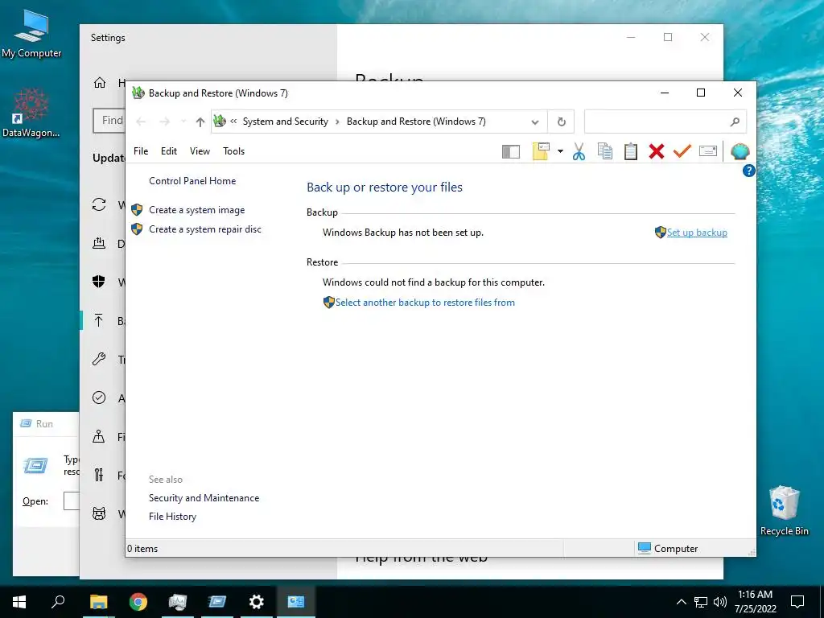The height and width of the screenshot is (618, 824).
Task: Click the Backup arrow icon in Settings sidebar
Action: tap(99, 320)
